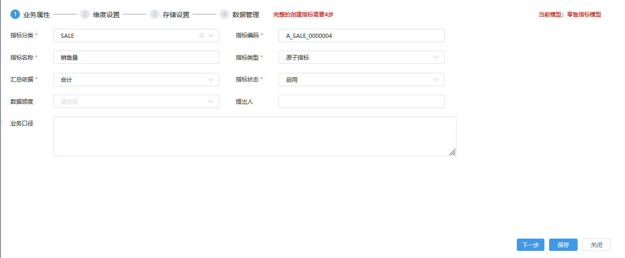Click the 指标类型 label
The image size is (625, 258).
tap(247, 57)
